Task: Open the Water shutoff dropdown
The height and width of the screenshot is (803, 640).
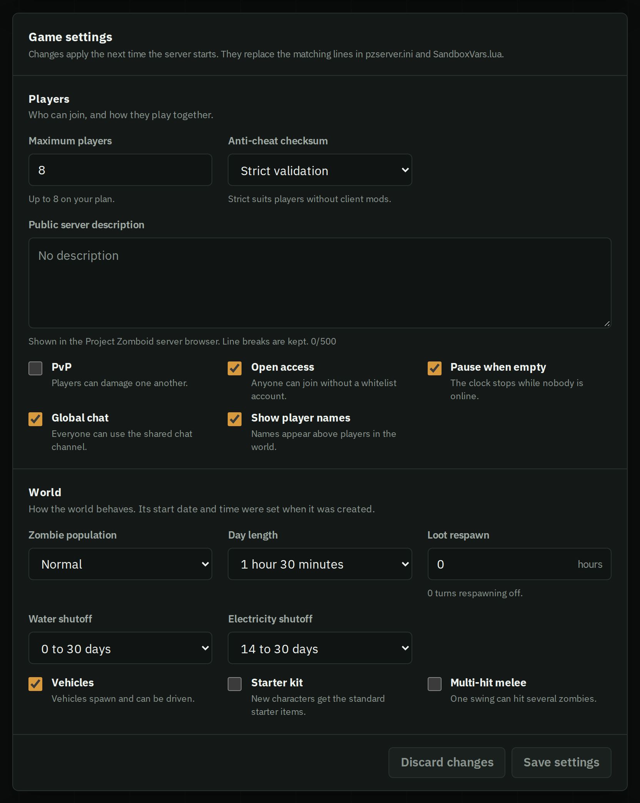Action: 120,648
